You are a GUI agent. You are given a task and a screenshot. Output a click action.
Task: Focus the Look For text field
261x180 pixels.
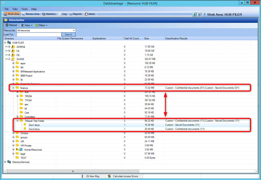pyautogui.click(x=39, y=35)
